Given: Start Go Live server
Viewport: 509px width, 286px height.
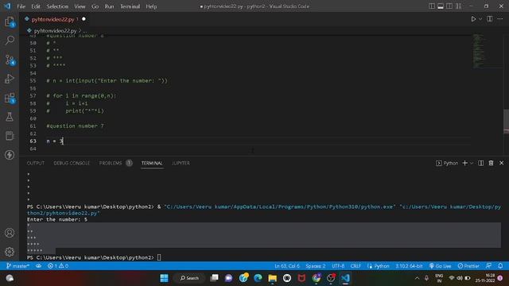Looking at the screenshot, I should (440, 266).
